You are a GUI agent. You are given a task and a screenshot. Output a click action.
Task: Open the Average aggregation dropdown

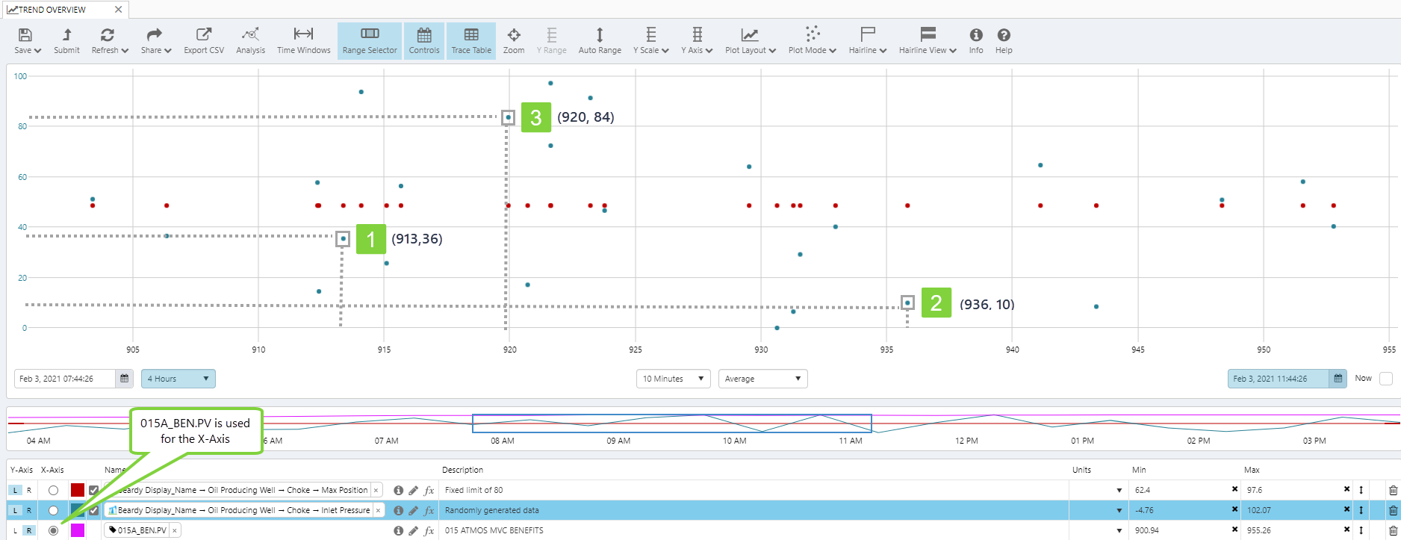[762, 379]
